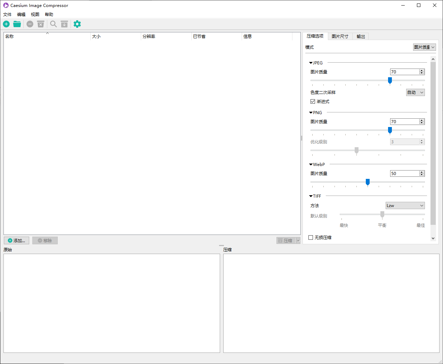Image resolution: width=443 pixels, height=364 pixels.
Task: Open the TIFF 方法 Lzw dropdown
Action: pyautogui.click(x=405, y=206)
